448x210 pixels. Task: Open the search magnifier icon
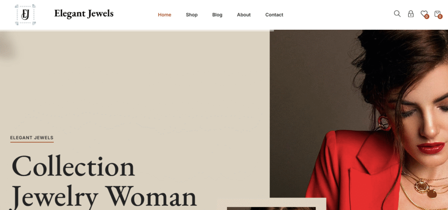pyautogui.click(x=397, y=14)
